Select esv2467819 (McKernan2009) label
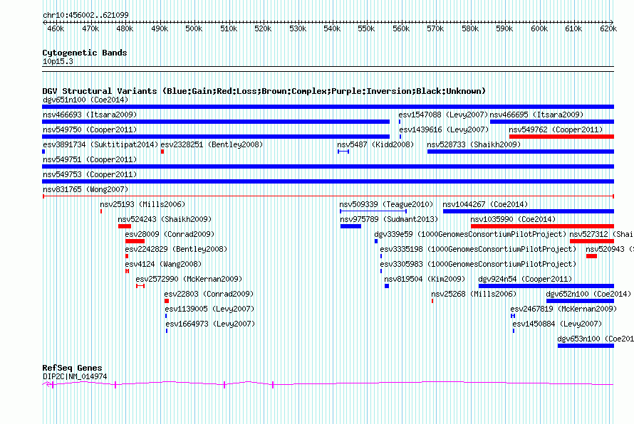Screen dimensions: 634x424 pyautogui.click(x=563, y=309)
